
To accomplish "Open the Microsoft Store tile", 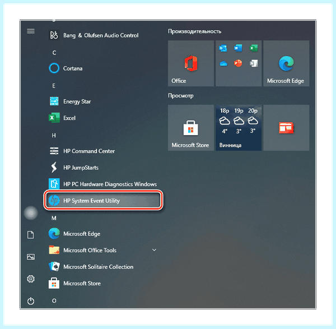I will pos(191,128).
